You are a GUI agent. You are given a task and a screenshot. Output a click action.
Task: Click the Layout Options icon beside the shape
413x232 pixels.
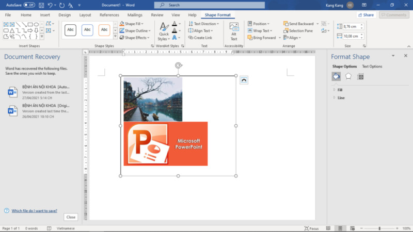pyautogui.click(x=244, y=80)
